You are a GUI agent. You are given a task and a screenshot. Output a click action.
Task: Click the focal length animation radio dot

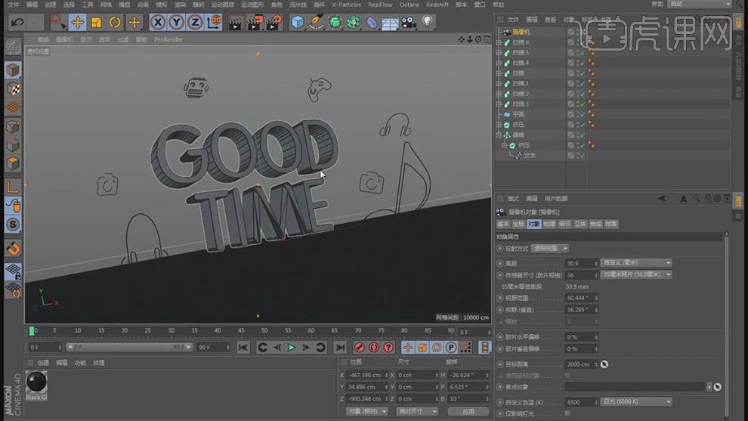pyautogui.click(x=500, y=264)
